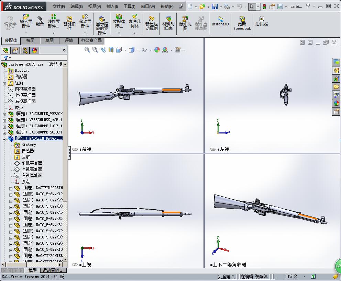Open File Explorer folder icon in task pane
The width and height of the screenshot is (341, 281).
[x=337, y=87]
